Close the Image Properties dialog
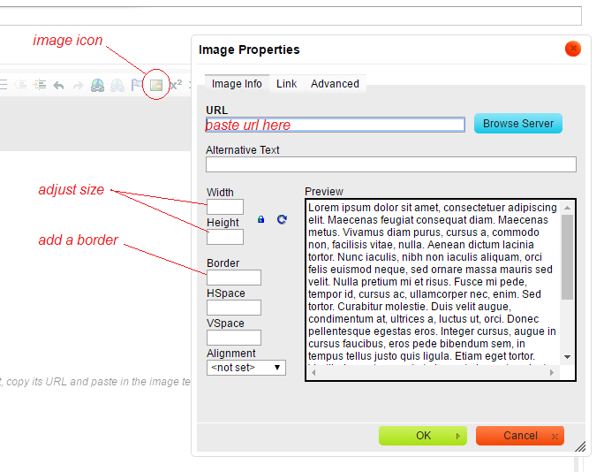Screen dimensions: 604x472 (x=573, y=49)
